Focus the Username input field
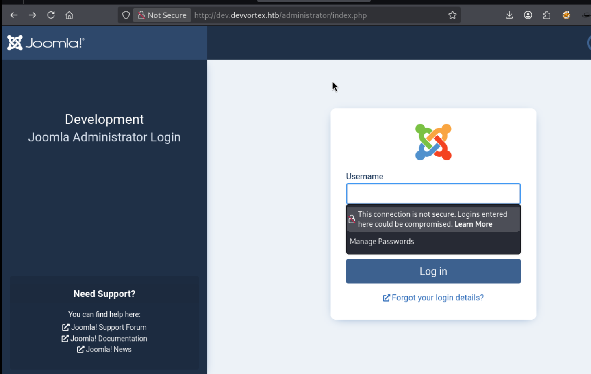 click(433, 194)
